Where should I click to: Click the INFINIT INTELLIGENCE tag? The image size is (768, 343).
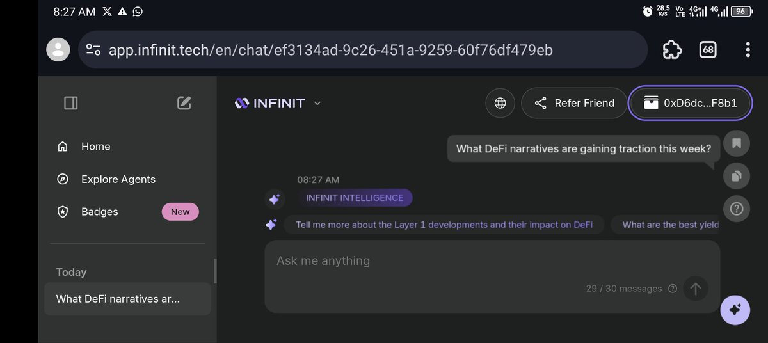(355, 198)
